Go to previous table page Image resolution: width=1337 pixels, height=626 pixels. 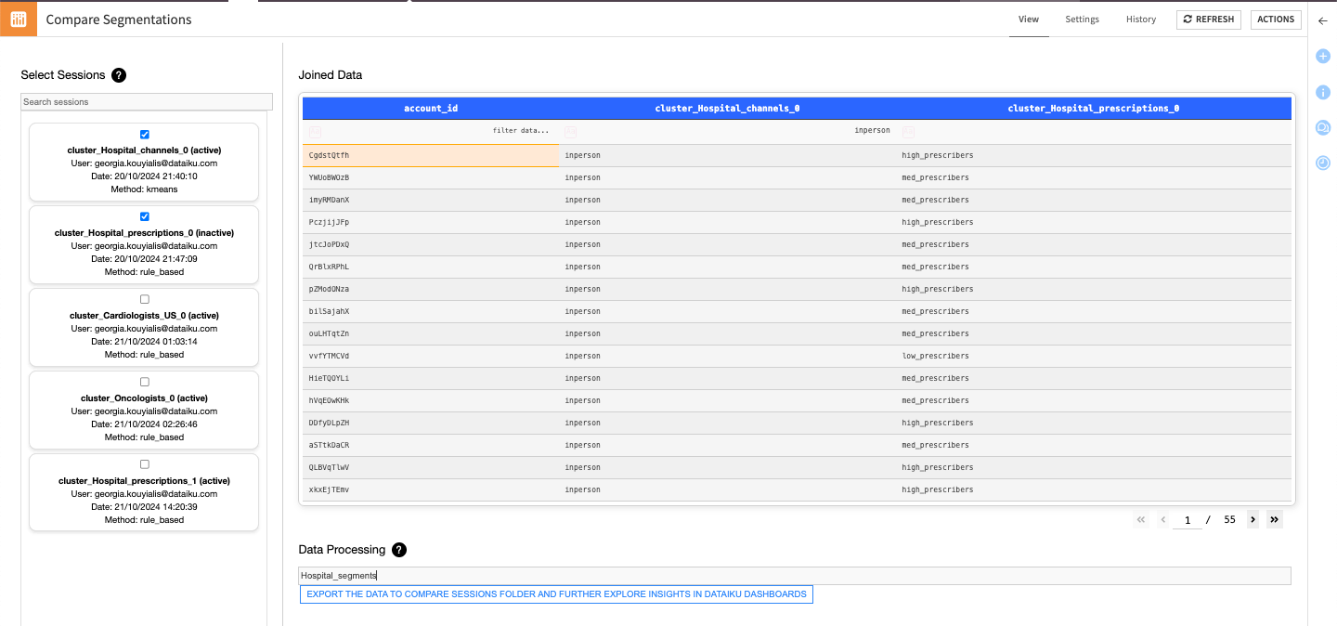coord(1162,520)
